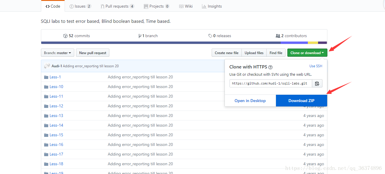
Task: Open the Less-18 folder
Action: click(x=56, y=164)
